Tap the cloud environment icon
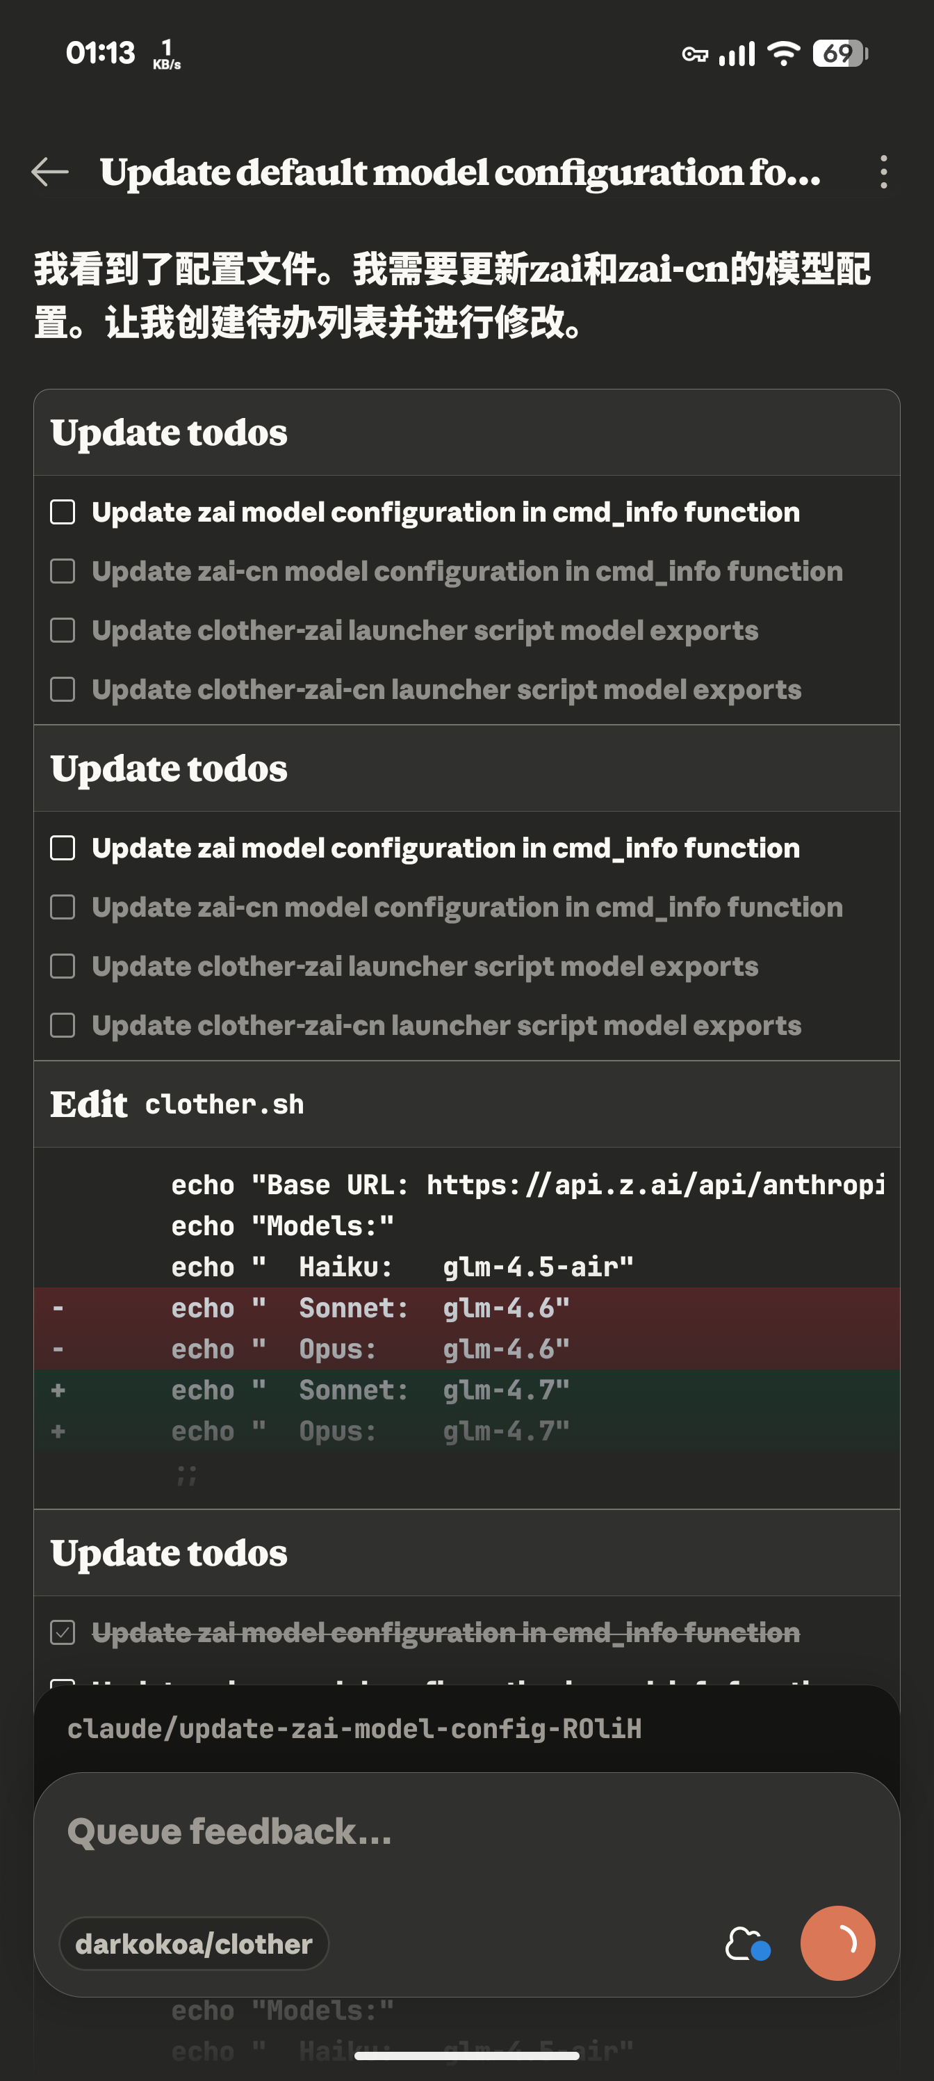Screen dimensions: 934x2081 [x=747, y=1944]
